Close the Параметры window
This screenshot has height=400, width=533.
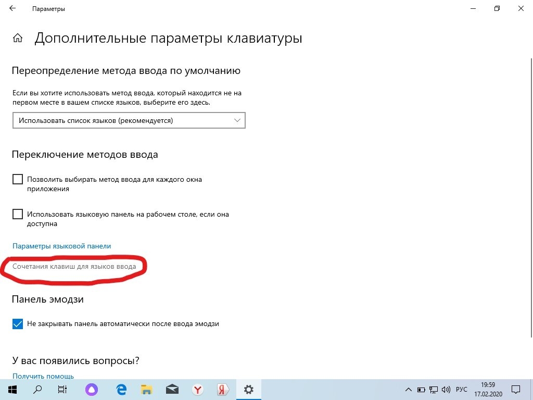tap(521, 8)
